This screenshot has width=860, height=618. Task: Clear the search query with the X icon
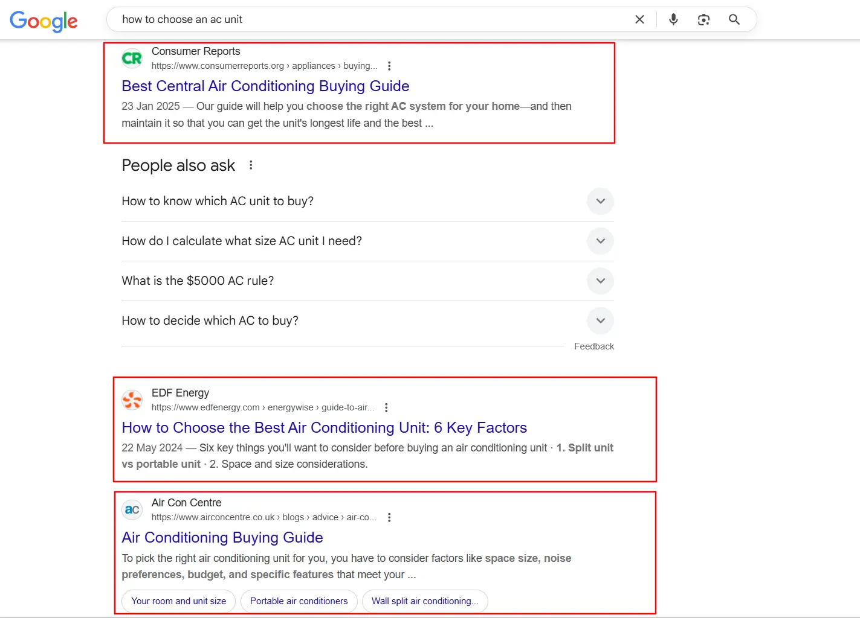639,19
